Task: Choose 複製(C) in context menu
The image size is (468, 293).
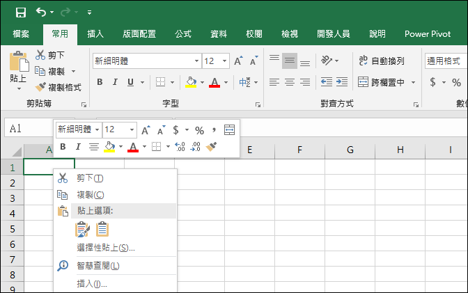Action: pos(115,195)
